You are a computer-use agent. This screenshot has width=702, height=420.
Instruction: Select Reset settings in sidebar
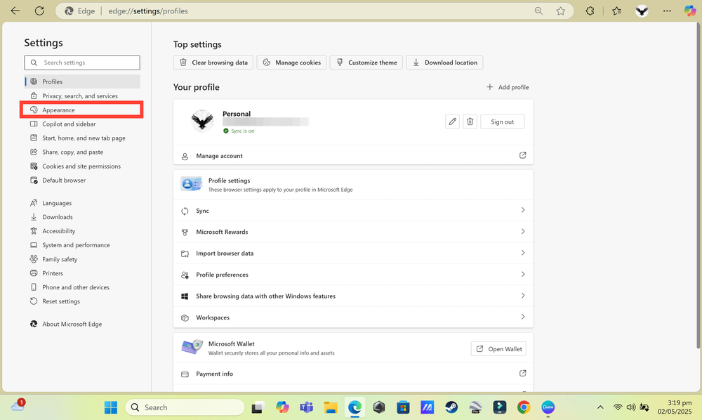tap(82, 301)
